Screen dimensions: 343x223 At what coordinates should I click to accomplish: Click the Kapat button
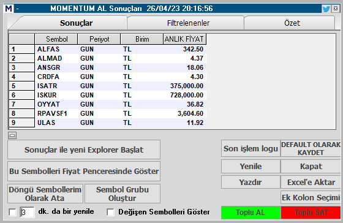pos(311,166)
